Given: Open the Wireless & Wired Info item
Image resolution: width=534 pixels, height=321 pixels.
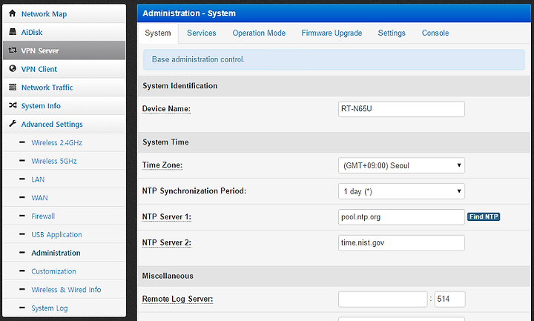Looking at the screenshot, I should click(x=66, y=290).
